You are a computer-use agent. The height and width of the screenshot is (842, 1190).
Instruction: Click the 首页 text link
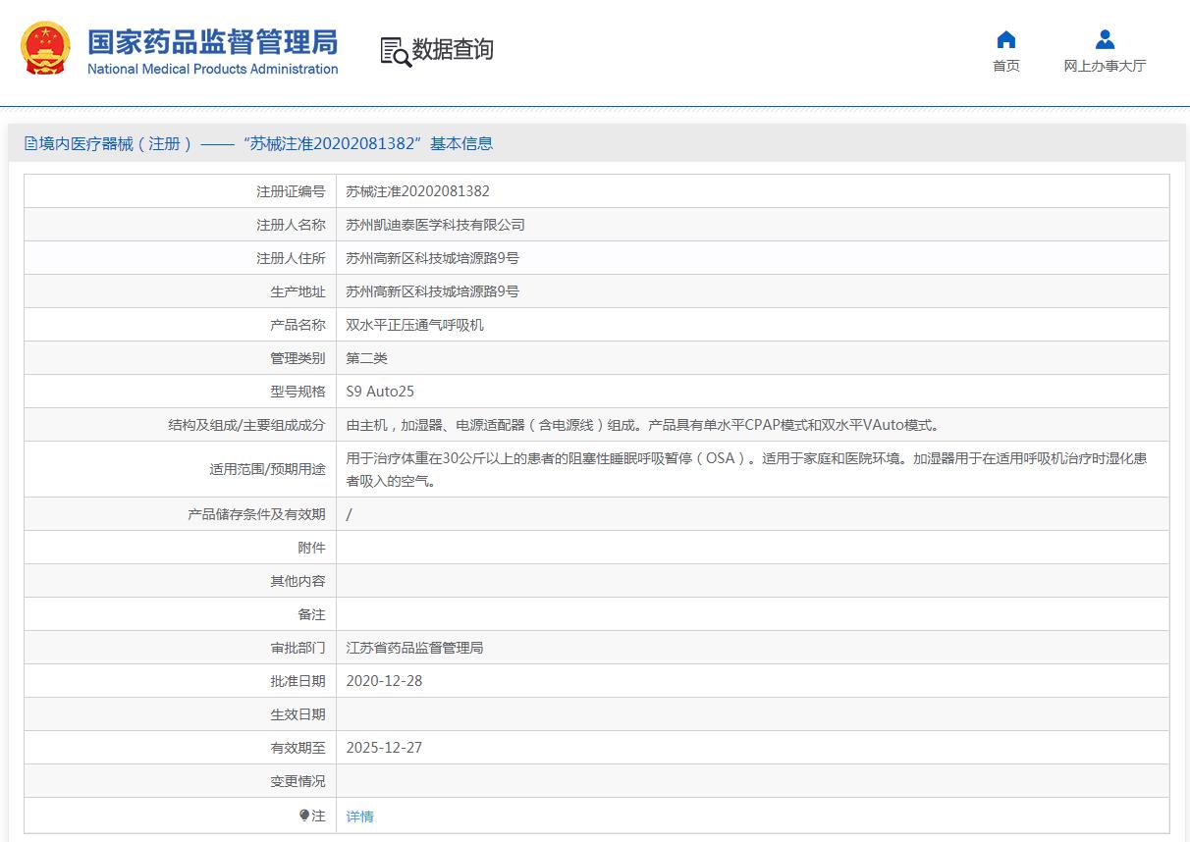[x=1006, y=66]
